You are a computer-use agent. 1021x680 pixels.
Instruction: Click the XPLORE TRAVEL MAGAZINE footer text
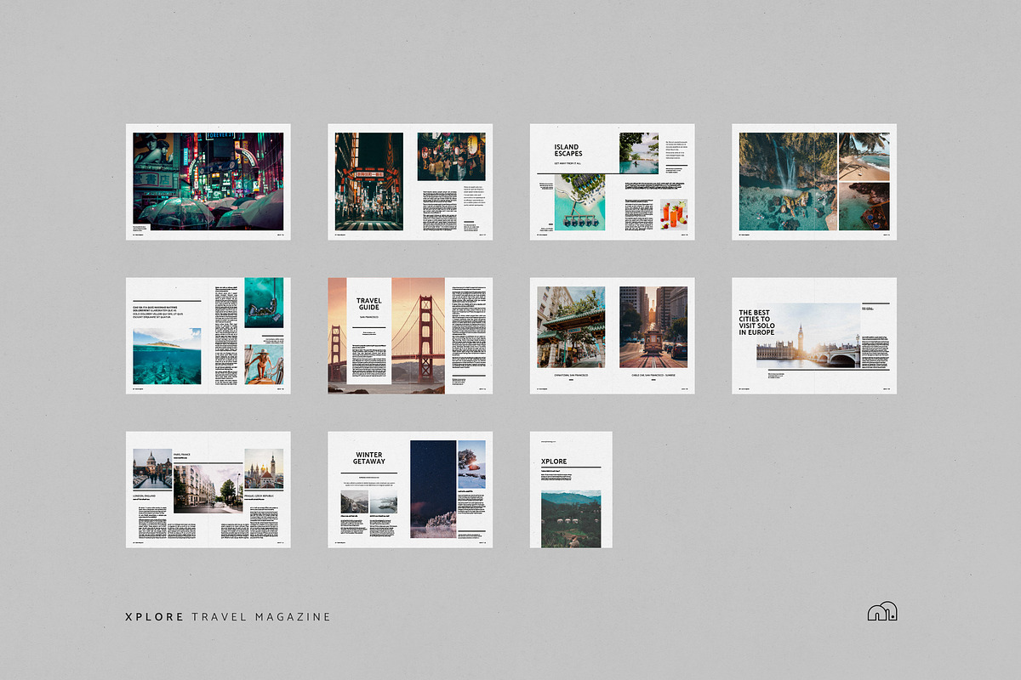[x=230, y=616]
